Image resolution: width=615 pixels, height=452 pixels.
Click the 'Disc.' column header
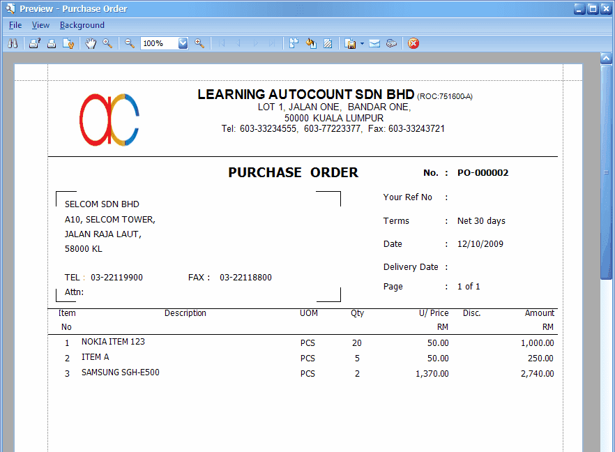click(x=472, y=313)
